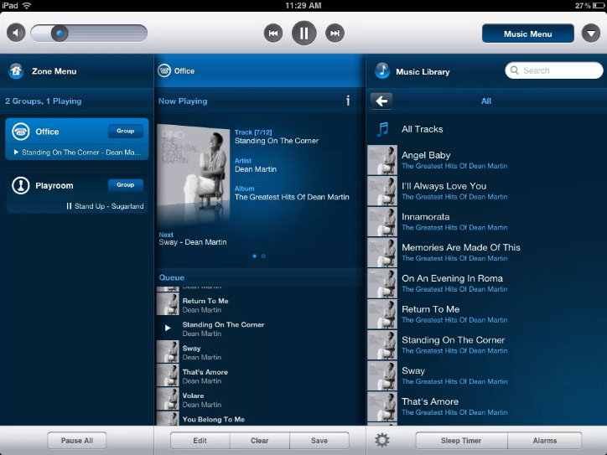This screenshot has height=455, width=607.
Task: Click the Music Library note icon
Action: pos(382,70)
